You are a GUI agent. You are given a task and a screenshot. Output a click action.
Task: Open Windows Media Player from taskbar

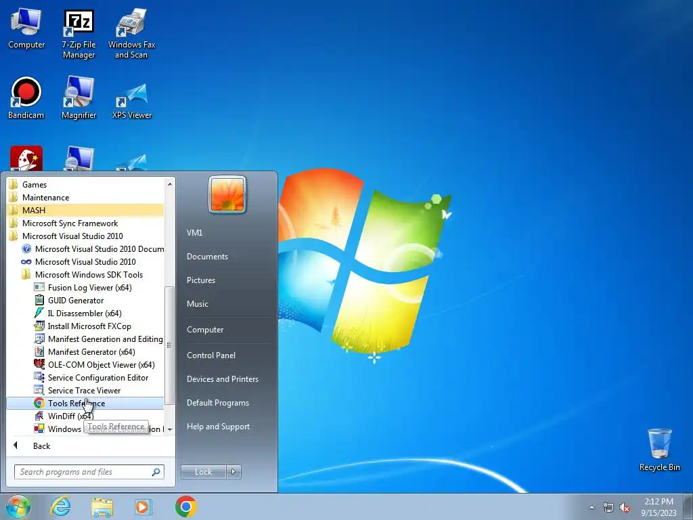(x=143, y=506)
